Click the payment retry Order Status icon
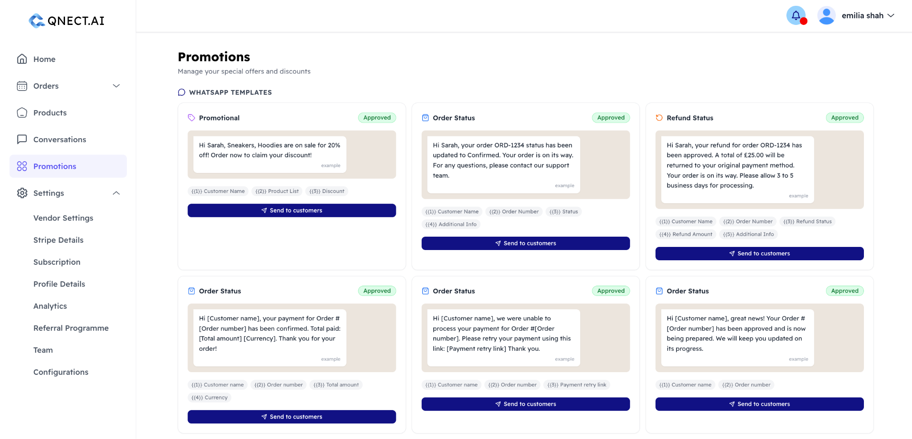The width and height of the screenshot is (912, 439). [425, 291]
